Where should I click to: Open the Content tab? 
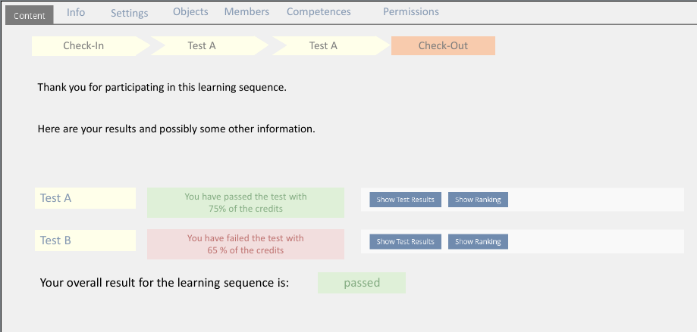[30, 15]
